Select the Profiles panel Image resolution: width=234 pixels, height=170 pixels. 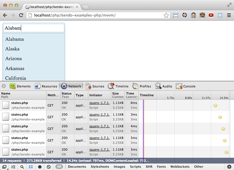[142, 86]
